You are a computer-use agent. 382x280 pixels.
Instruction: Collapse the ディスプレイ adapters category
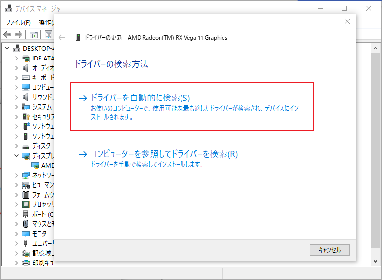pos(16,156)
